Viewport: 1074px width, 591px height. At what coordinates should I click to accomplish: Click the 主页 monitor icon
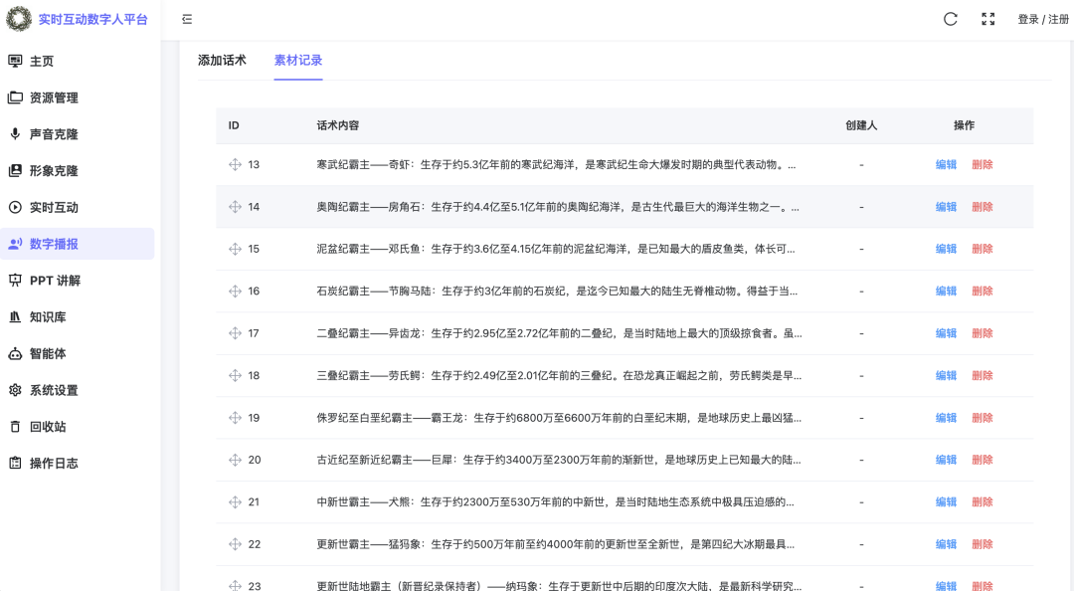tap(15, 61)
